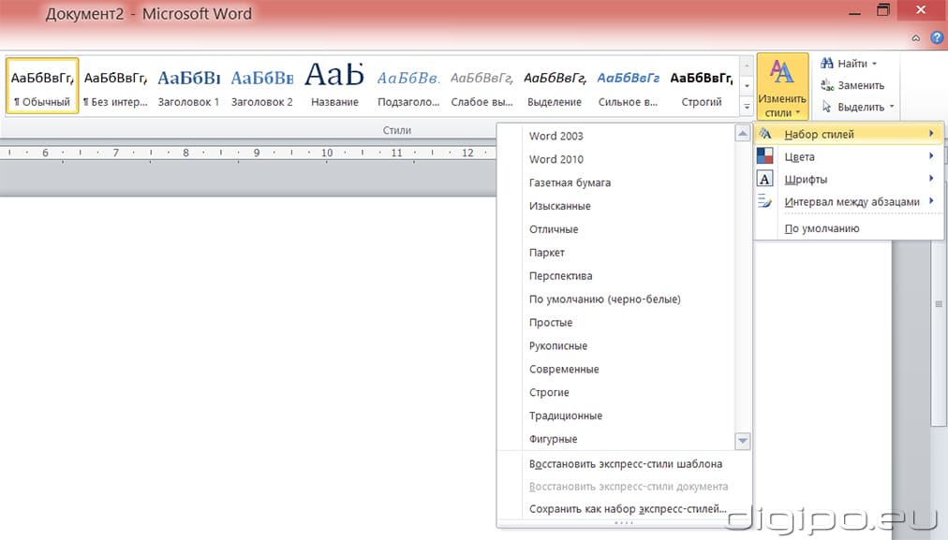948x540 pixels.
Task: Expand the styles gallery dropdown arrow
Action: [x=747, y=105]
